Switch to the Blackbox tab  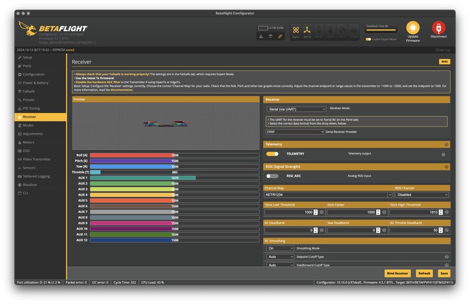tap(40, 185)
